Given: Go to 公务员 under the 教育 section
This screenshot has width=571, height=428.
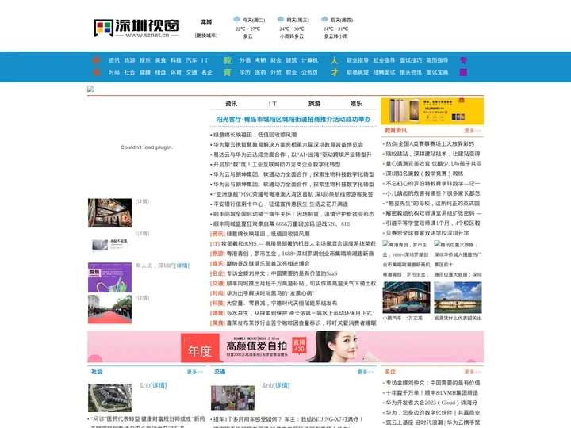Looking at the screenshot, I should pyautogui.click(x=309, y=72).
